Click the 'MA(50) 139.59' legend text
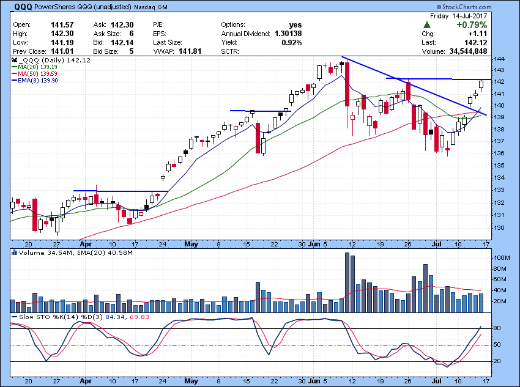 pyautogui.click(x=37, y=73)
